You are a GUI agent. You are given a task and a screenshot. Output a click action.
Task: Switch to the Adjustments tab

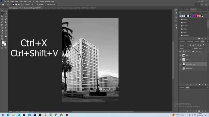[190, 42]
